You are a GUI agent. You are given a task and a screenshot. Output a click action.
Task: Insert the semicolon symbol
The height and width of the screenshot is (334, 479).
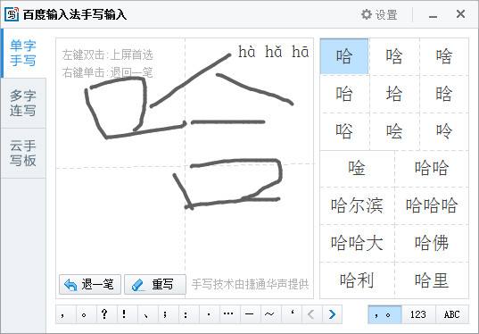pos(168,314)
